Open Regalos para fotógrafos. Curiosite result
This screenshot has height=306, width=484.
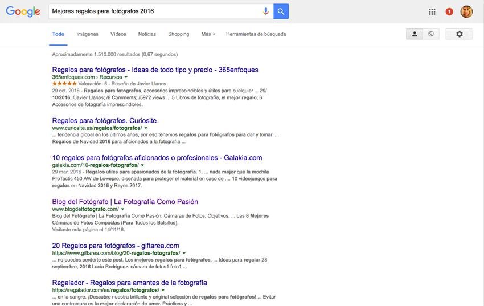tap(104, 121)
